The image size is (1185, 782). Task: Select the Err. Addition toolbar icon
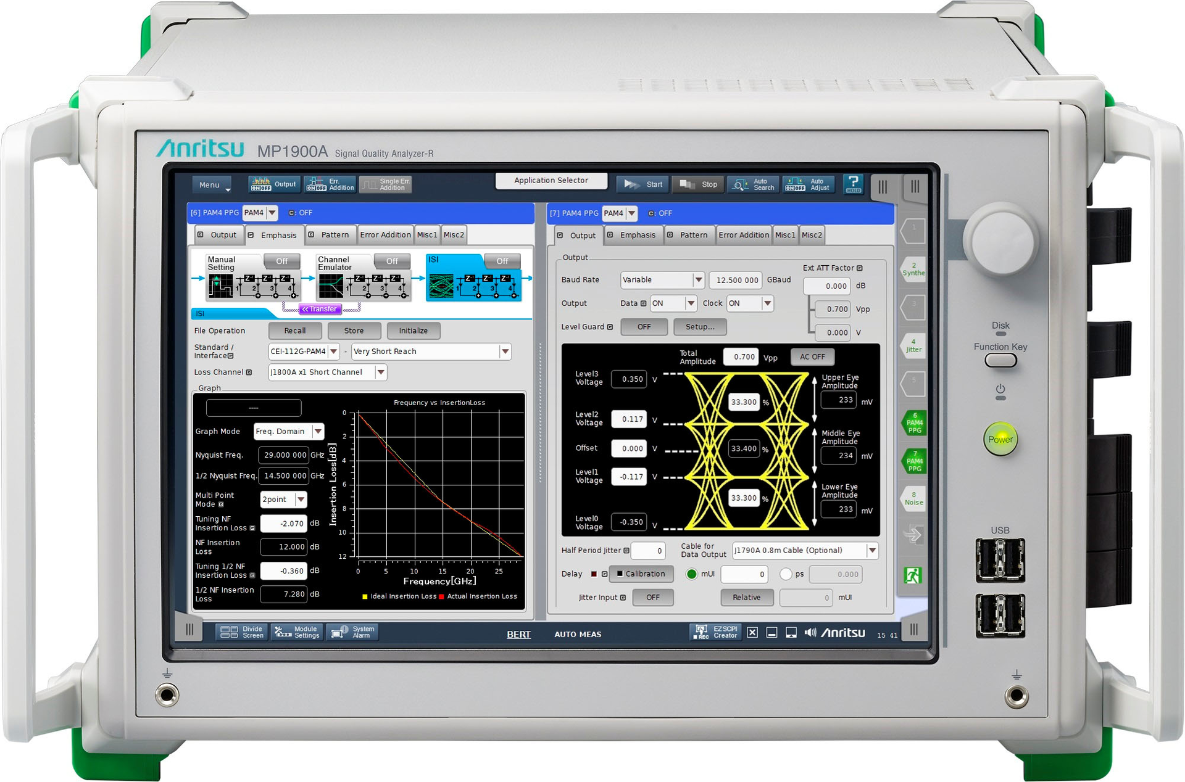coord(330,183)
